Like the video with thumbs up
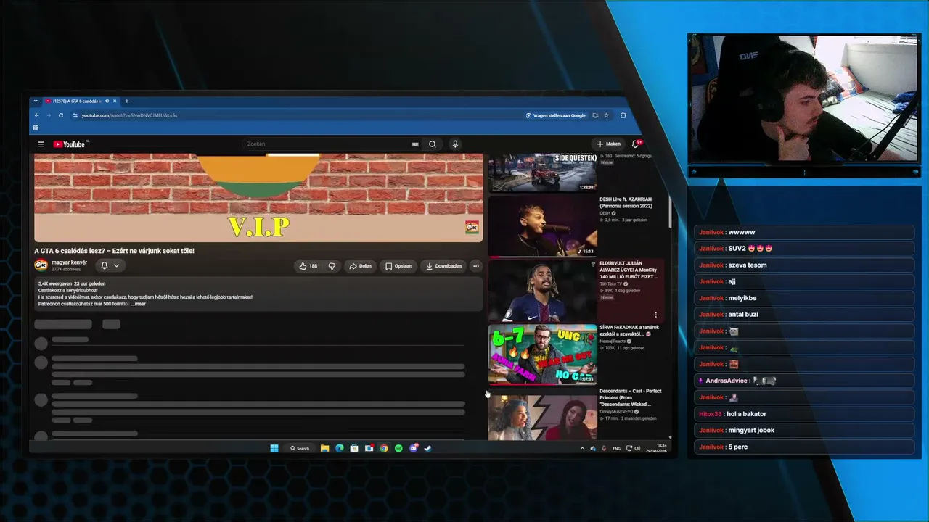This screenshot has height=522, width=929. [x=308, y=266]
